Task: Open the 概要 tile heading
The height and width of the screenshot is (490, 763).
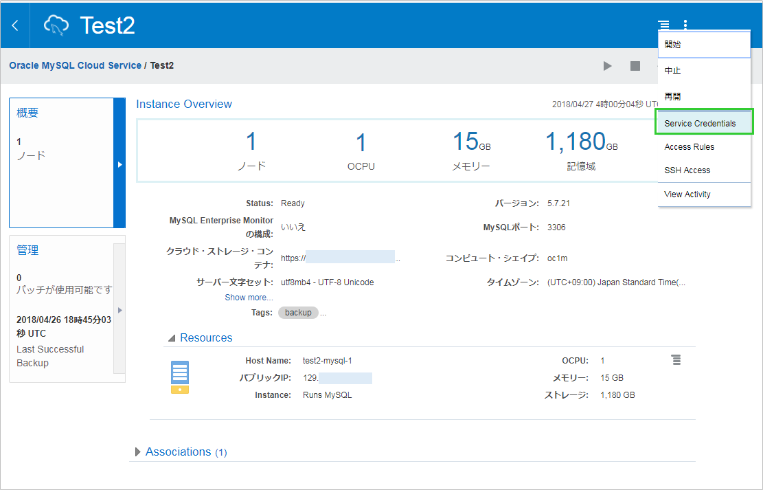Action: point(27,113)
